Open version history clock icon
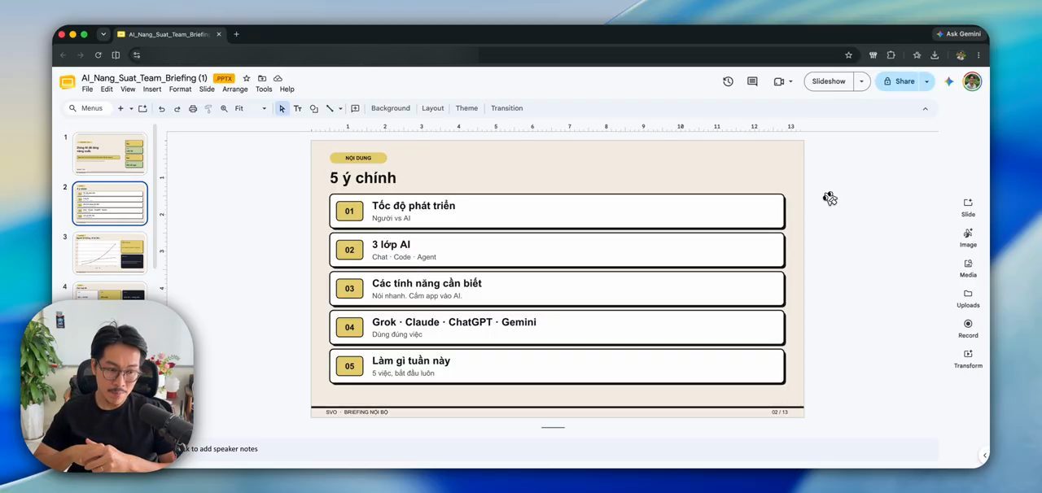1042x493 pixels. 728,81
